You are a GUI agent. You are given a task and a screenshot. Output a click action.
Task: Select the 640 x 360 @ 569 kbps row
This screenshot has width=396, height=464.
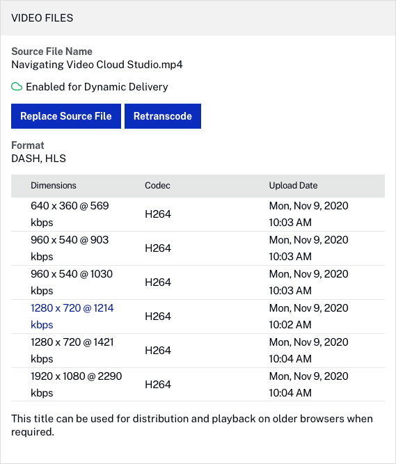pyautogui.click(x=198, y=214)
